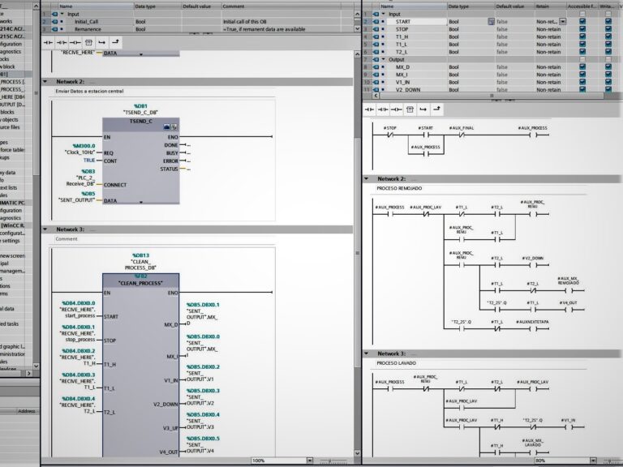Image resolution: width=623 pixels, height=467 pixels.
Task: Insert normally closed contact in left editor toolbar
Action: [x=62, y=41]
